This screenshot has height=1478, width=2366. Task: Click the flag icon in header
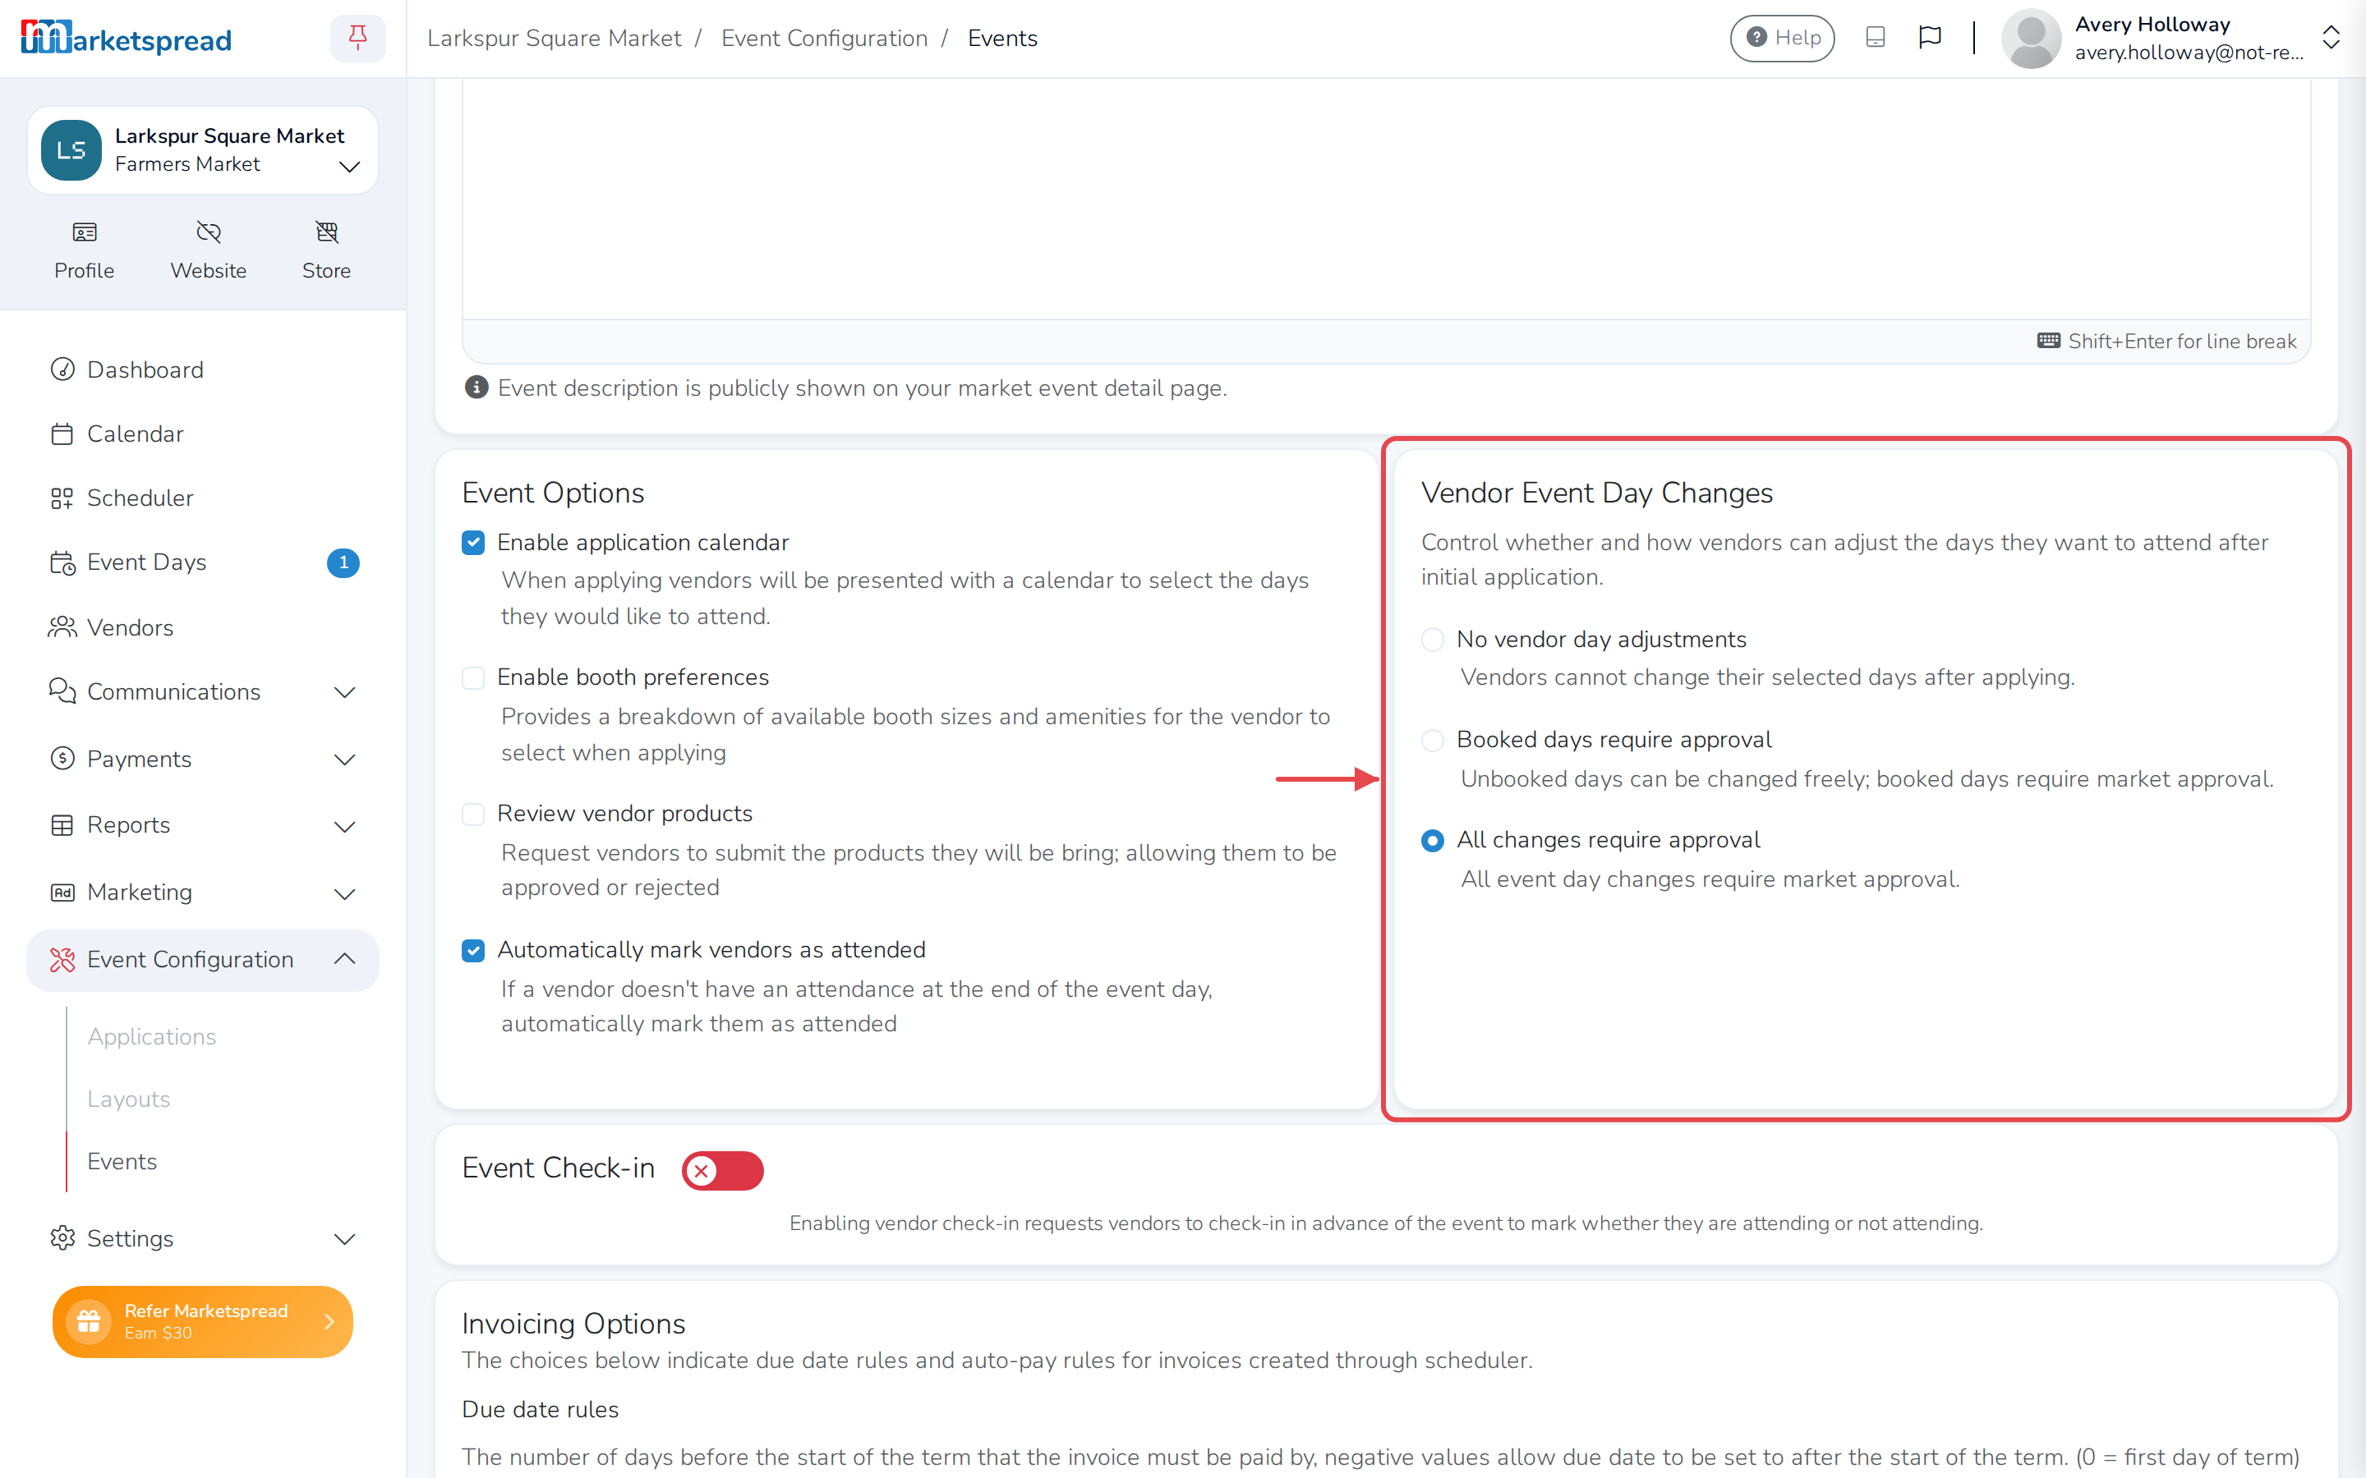click(1930, 37)
